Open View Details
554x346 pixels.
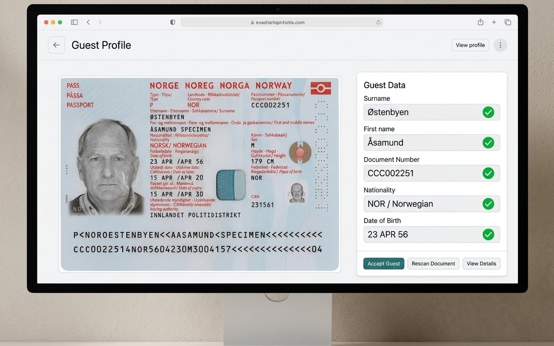[x=481, y=263]
